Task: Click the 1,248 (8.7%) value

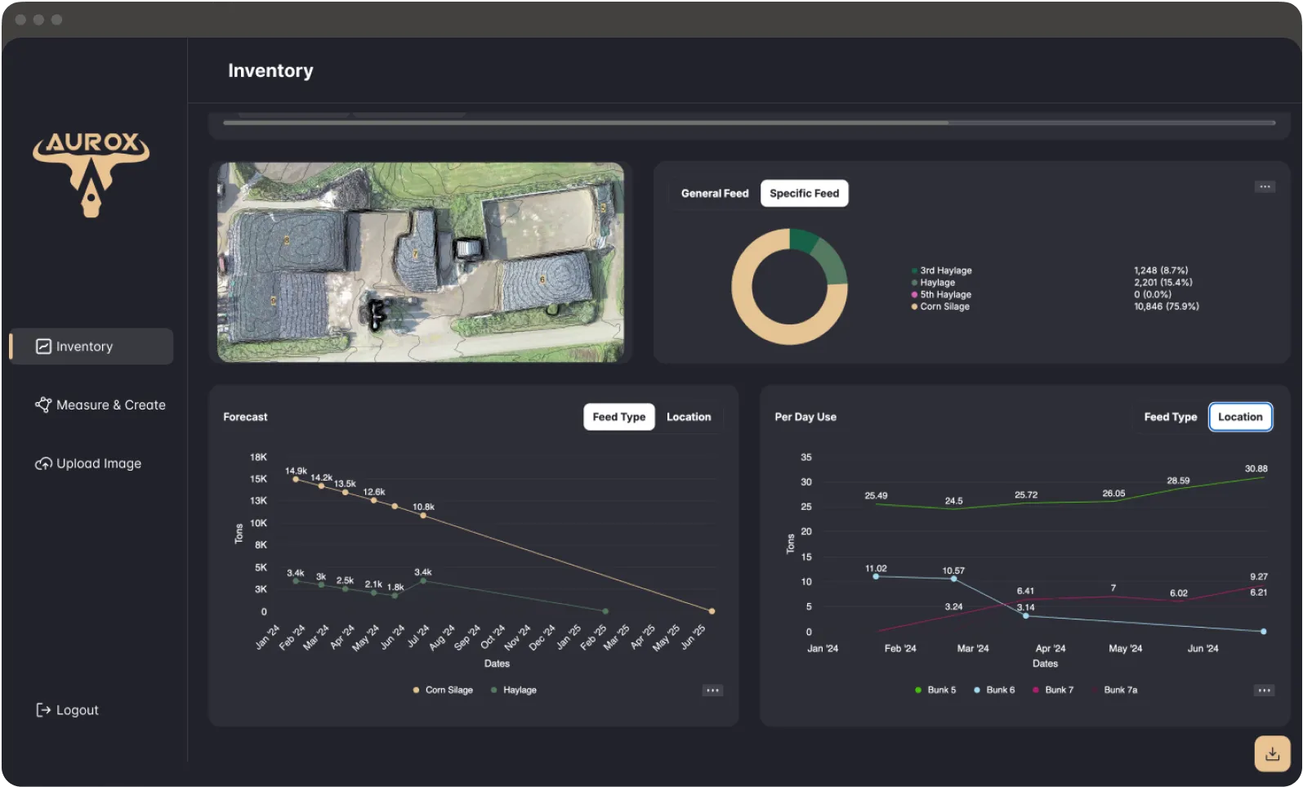Action: pyautogui.click(x=1161, y=271)
